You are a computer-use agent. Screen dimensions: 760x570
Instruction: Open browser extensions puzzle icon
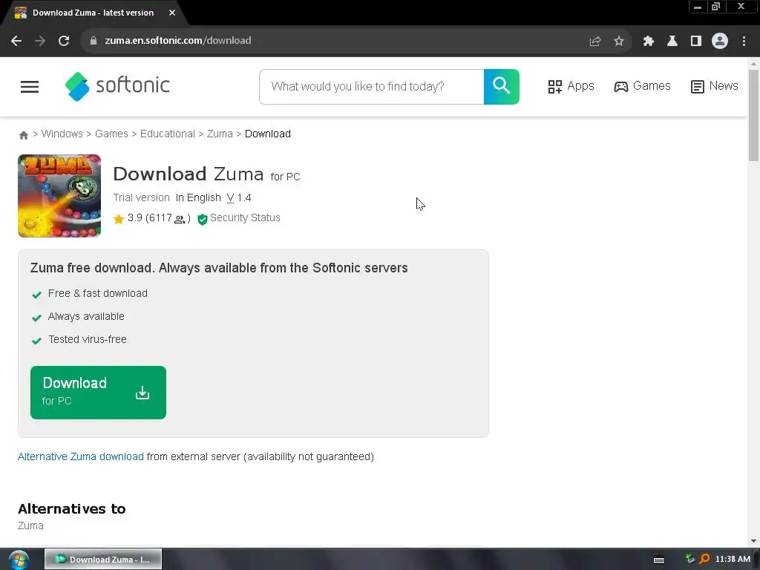(x=649, y=42)
